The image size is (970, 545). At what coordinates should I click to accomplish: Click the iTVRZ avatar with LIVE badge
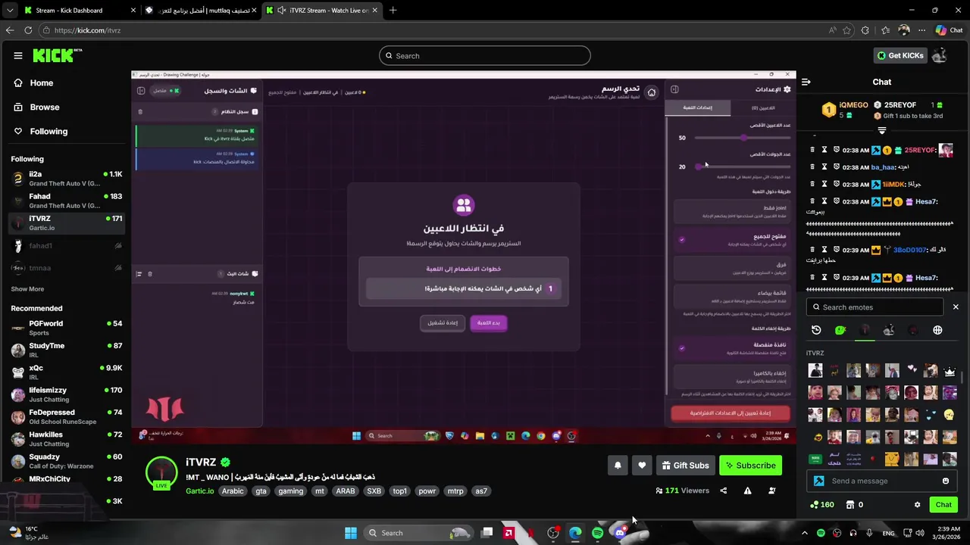[161, 473]
